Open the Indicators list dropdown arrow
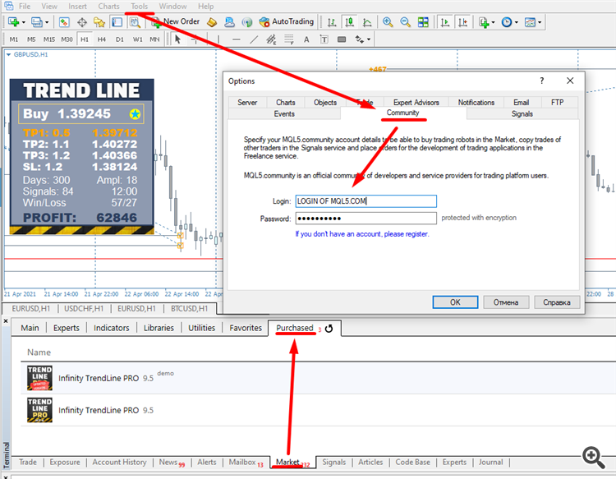 tap(493, 22)
